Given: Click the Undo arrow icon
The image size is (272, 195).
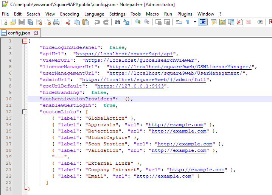Looking at the screenshot, I should tap(97, 22).
